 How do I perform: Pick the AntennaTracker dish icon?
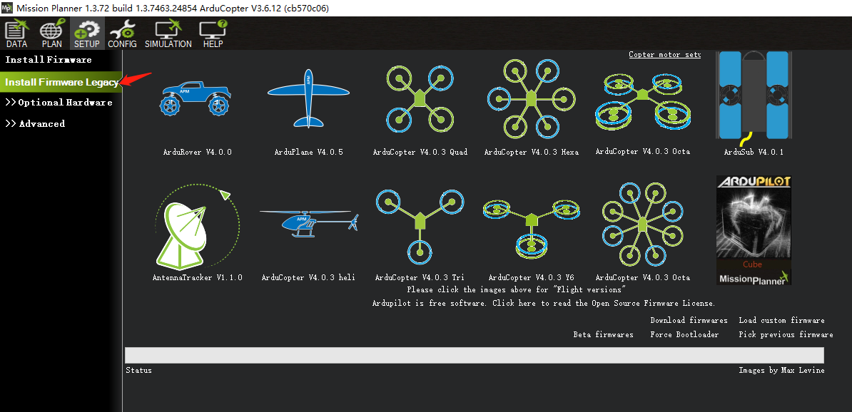click(x=198, y=227)
